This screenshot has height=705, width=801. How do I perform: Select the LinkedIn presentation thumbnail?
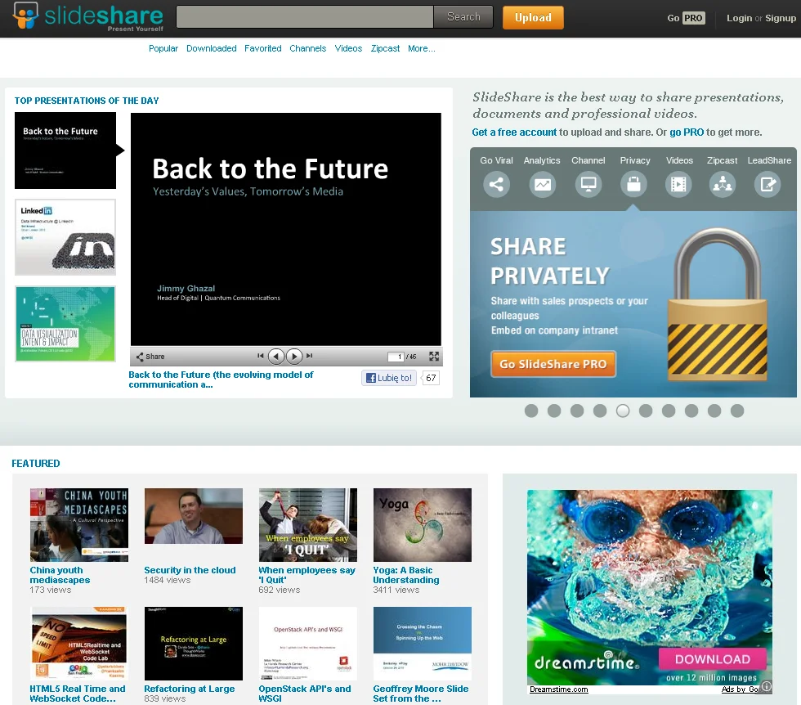click(x=65, y=237)
